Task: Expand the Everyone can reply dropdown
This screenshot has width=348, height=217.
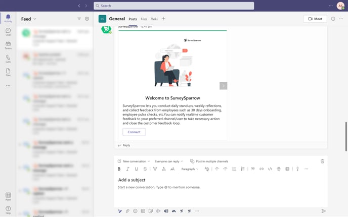Action: coord(169,161)
